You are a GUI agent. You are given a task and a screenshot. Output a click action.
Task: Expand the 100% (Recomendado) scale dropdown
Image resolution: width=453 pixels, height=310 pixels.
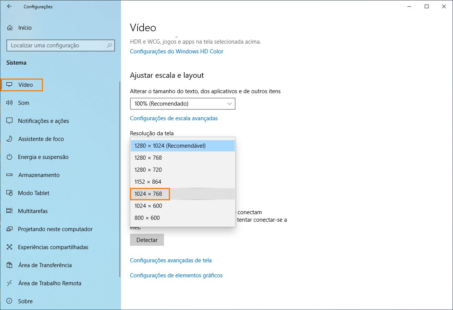coord(183,104)
